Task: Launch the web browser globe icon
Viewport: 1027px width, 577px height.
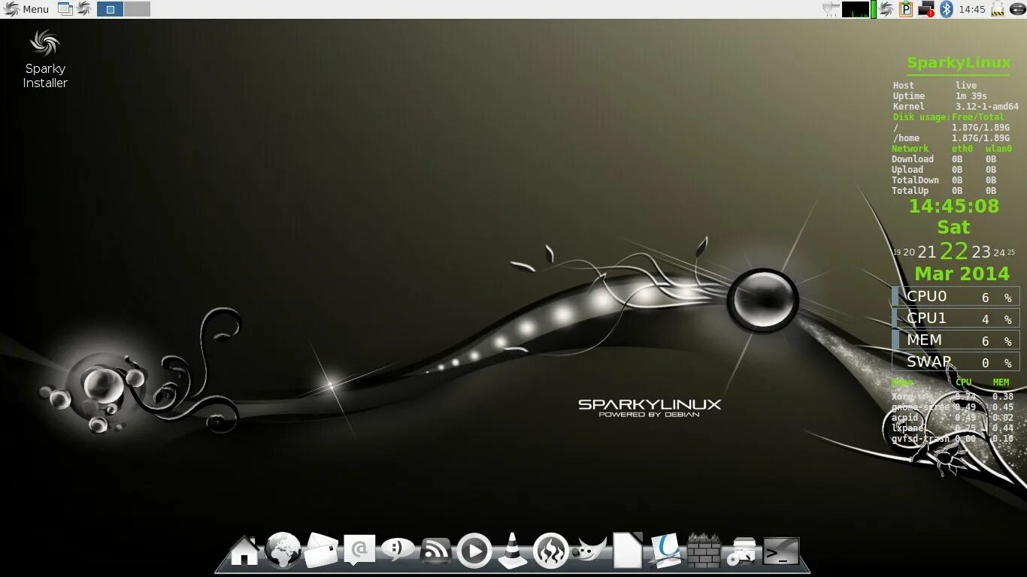Action: click(283, 551)
